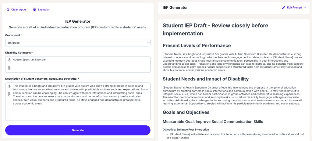Click the paperclip attachment icon in Disability Category

[9, 67]
